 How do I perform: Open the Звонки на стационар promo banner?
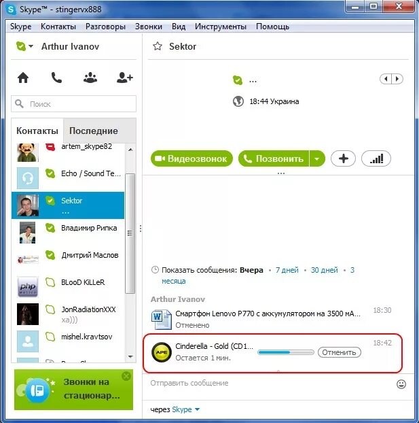[x=73, y=390]
